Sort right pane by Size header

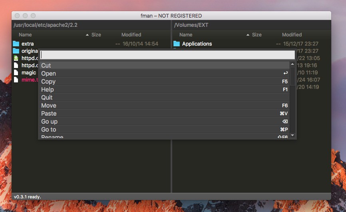tap(257, 35)
